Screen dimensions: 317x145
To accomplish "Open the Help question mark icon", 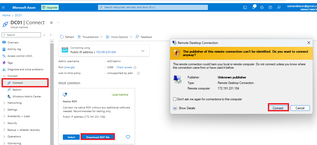I will pyautogui.click(x=270, y=7).
